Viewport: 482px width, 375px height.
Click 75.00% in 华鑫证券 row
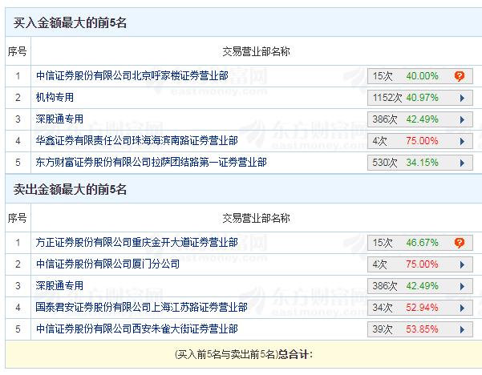tap(422, 141)
